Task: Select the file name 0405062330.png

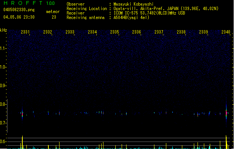Action: pos(19,10)
